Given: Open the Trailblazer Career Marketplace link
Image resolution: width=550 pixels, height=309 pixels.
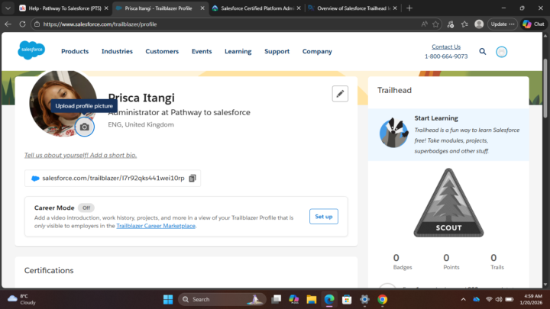Looking at the screenshot, I should (x=156, y=226).
